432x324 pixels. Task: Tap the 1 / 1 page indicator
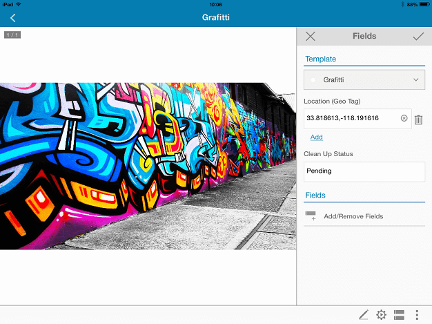[x=12, y=35]
